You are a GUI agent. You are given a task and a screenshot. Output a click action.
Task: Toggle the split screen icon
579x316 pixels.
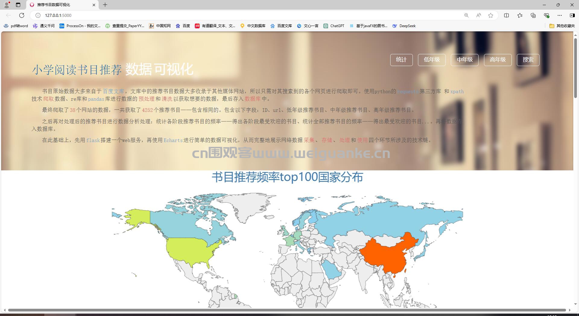pos(507,15)
